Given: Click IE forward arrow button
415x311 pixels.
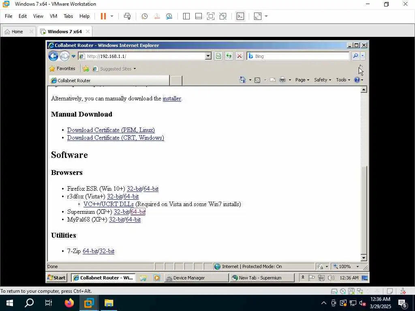Looking at the screenshot, I should click(64, 56).
